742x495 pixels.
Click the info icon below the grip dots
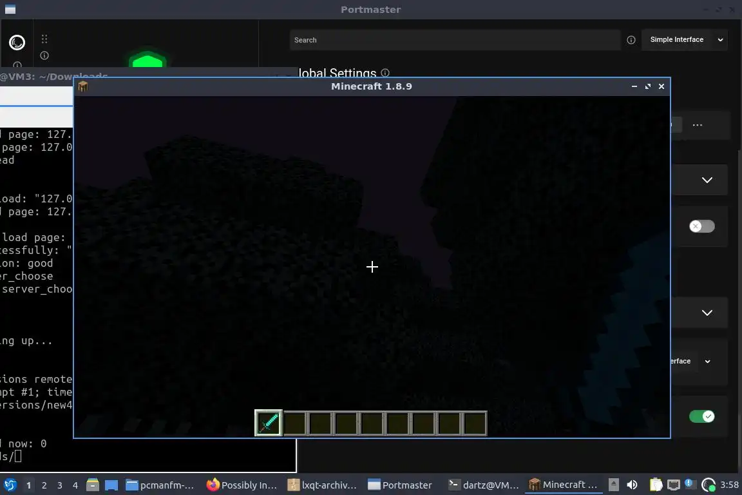(44, 55)
